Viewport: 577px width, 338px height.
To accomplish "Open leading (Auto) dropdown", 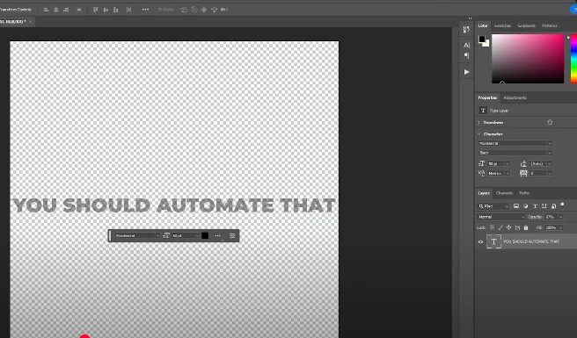I will pyautogui.click(x=550, y=163).
